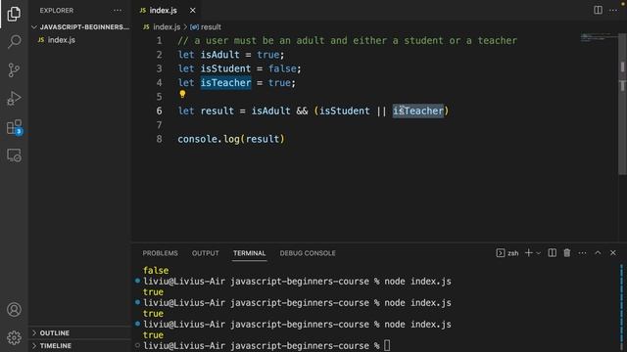Switch to the OUTPUT tab

click(x=205, y=253)
